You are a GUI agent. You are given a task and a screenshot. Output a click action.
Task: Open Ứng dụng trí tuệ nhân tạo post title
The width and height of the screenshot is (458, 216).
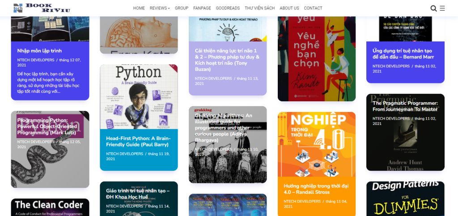403,54
